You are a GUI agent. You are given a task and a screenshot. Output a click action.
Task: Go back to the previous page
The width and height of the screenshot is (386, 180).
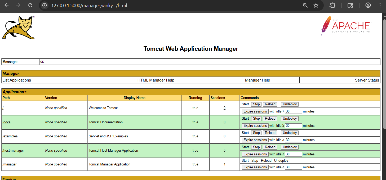[7, 5]
